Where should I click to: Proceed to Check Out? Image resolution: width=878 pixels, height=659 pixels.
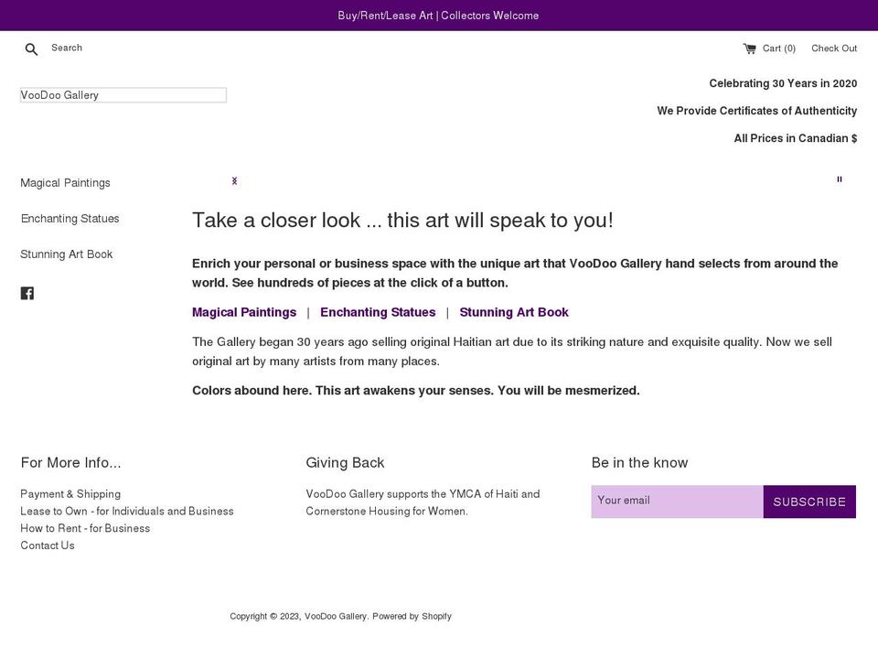point(833,48)
